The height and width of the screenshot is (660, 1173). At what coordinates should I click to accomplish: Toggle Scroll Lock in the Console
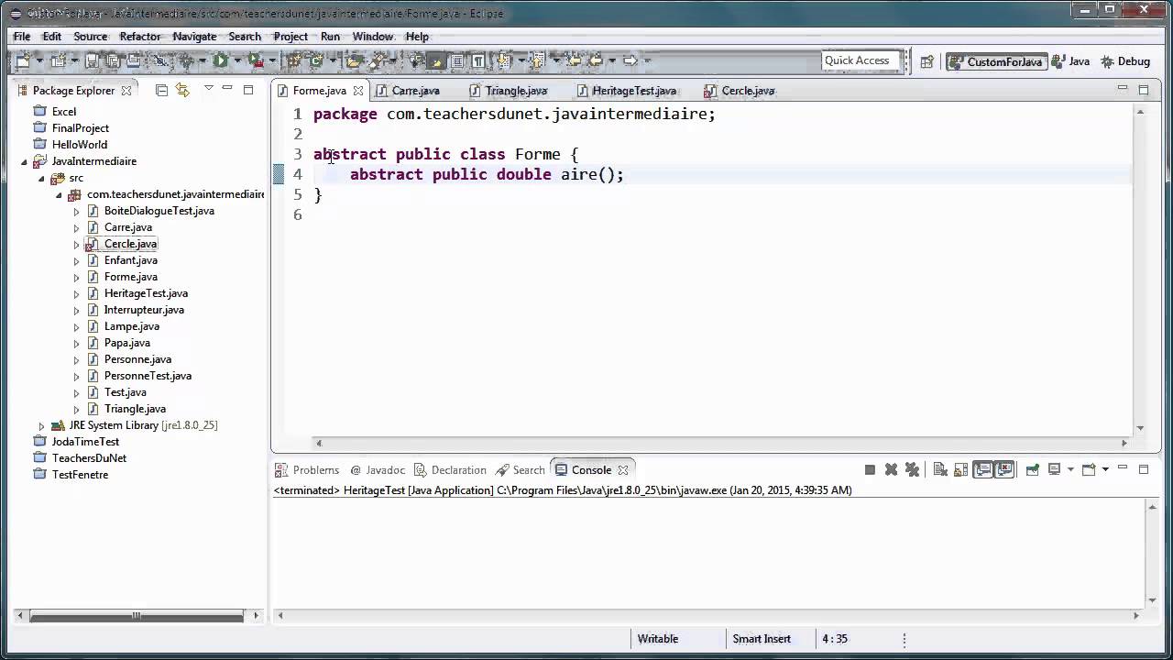coord(960,469)
